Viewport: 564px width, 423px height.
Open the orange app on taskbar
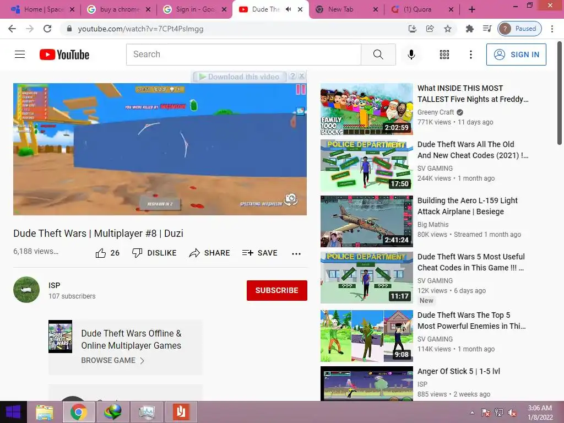coord(181,412)
